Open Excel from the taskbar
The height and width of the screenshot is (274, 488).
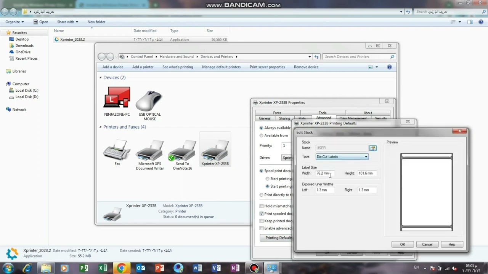(103, 268)
